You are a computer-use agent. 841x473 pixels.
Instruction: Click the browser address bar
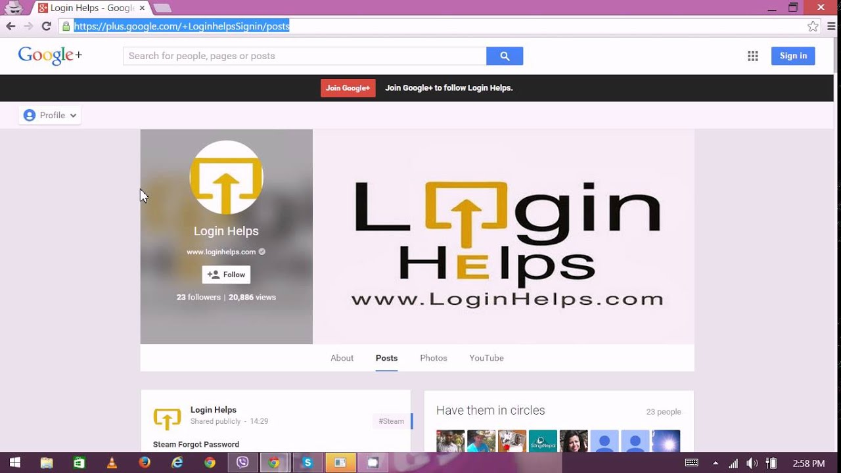click(x=434, y=26)
